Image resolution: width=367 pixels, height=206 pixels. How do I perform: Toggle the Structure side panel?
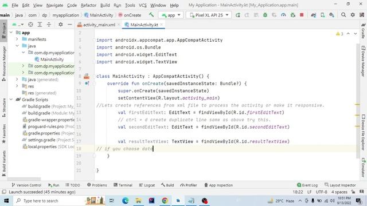(4, 108)
